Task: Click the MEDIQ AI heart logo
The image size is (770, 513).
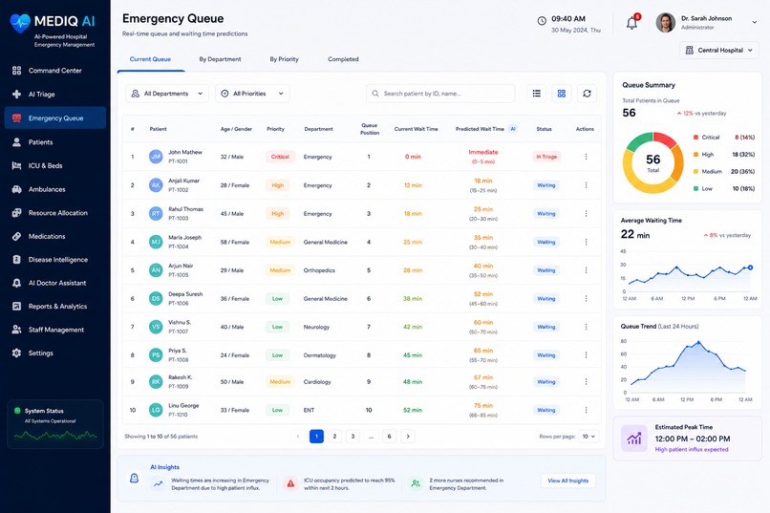Action: click(20, 23)
